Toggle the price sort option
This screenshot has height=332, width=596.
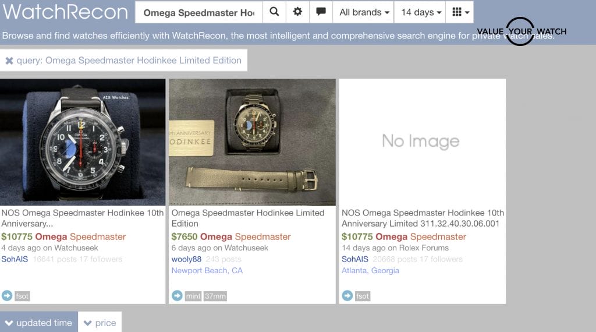100,323
